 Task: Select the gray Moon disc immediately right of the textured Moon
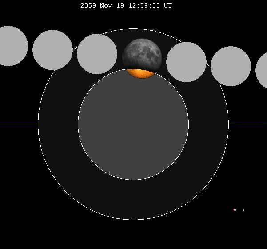pos(186,62)
